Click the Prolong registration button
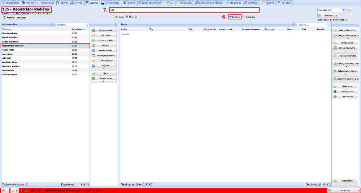 104,55
